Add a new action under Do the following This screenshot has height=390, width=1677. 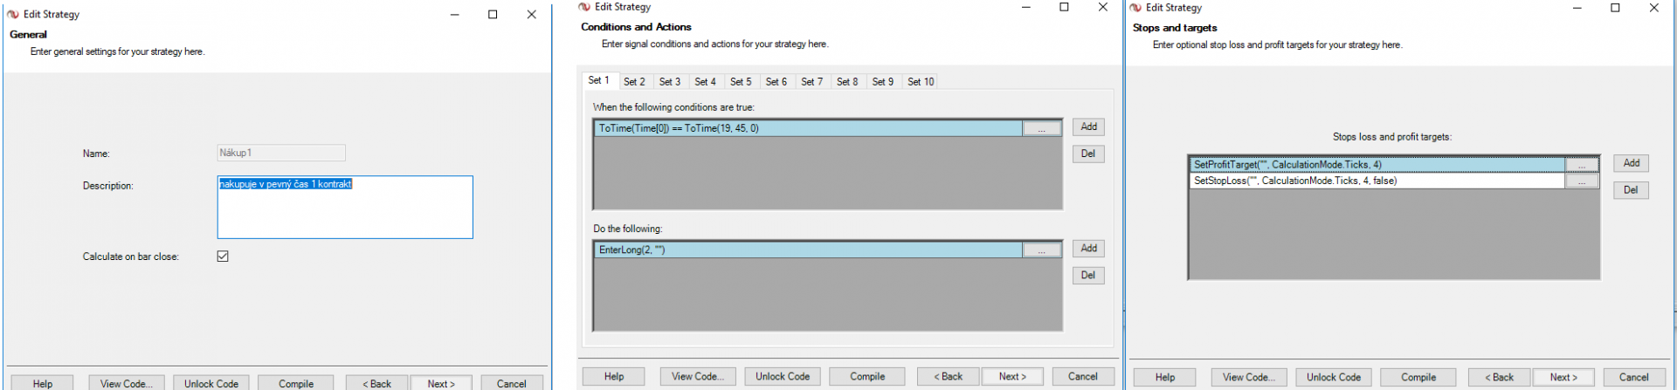pos(1088,249)
